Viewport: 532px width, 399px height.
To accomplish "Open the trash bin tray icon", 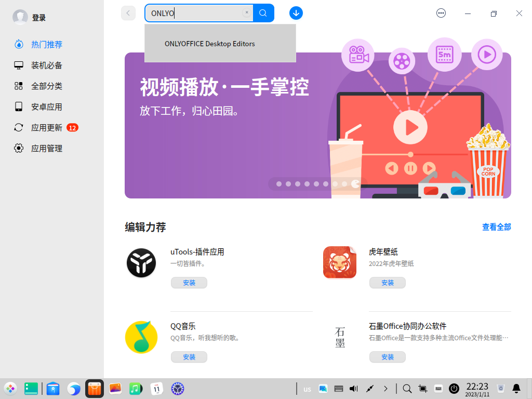I will [x=501, y=389].
